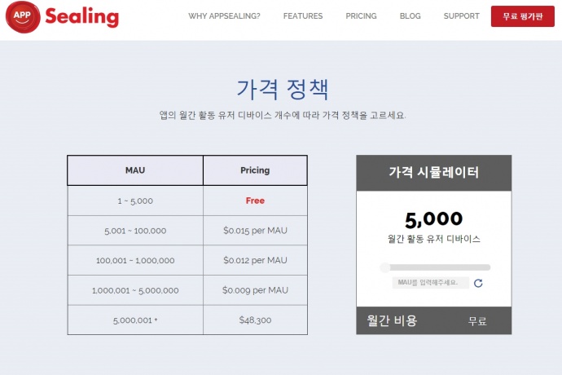
Task: Click the $0.015 per MAU cell
Action: [x=255, y=231]
